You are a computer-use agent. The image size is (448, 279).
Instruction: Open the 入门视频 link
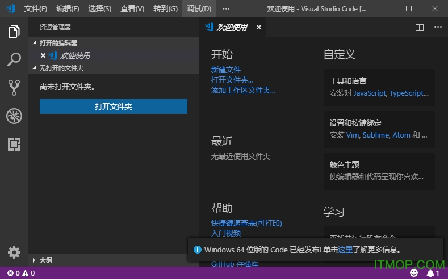pyautogui.click(x=226, y=233)
